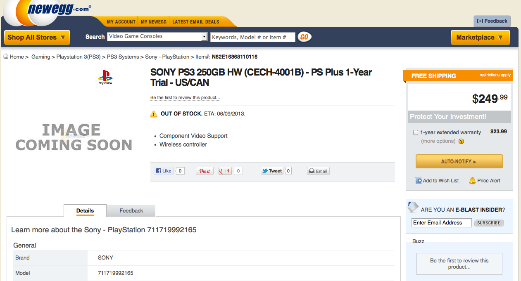The height and width of the screenshot is (281, 521).
Task: Expand the Marketplace menu
Action: pyautogui.click(x=481, y=37)
